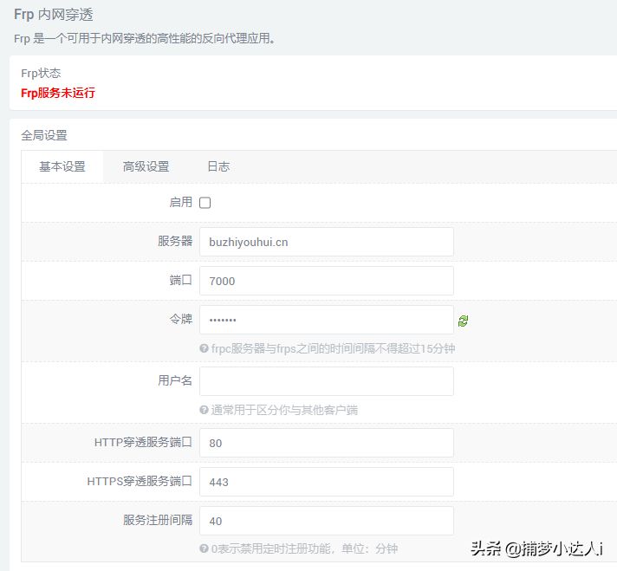Switch to the 基本设置 tab
617x571 pixels.
click(62, 167)
